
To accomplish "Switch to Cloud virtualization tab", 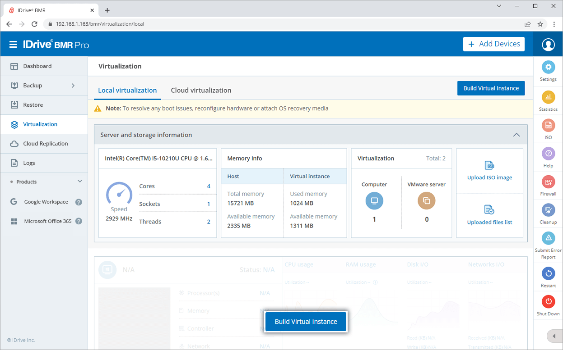I will point(201,91).
